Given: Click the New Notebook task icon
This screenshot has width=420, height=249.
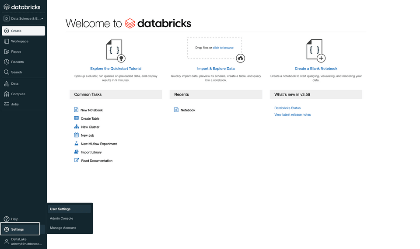Looking at the screenshot, I should [x=76, y=110].
